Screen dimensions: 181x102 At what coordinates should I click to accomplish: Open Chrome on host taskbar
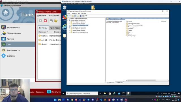tap(72, 100)
